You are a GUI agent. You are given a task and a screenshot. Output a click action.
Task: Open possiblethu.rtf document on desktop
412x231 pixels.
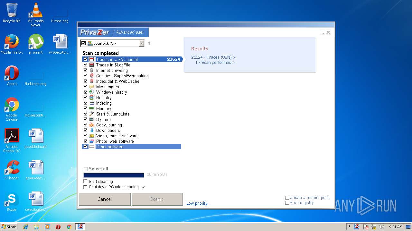(36, 139)
